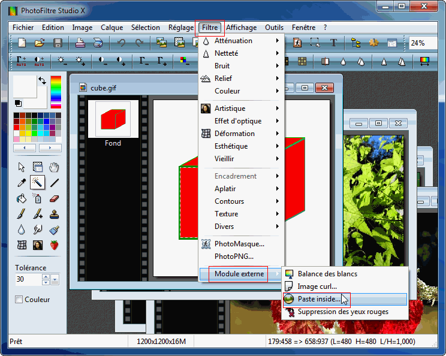The width and height of the screenshot is (446, 356).
Task: Select the Spray can tool
Action: (x=38, y=198)
